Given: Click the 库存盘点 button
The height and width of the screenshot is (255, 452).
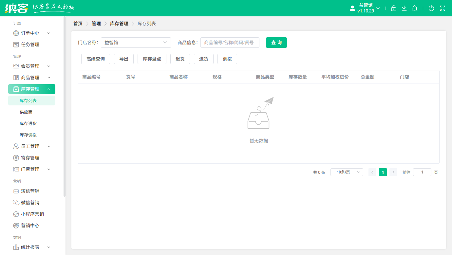Looking at the screenshot, I should (x=152, y=59).
